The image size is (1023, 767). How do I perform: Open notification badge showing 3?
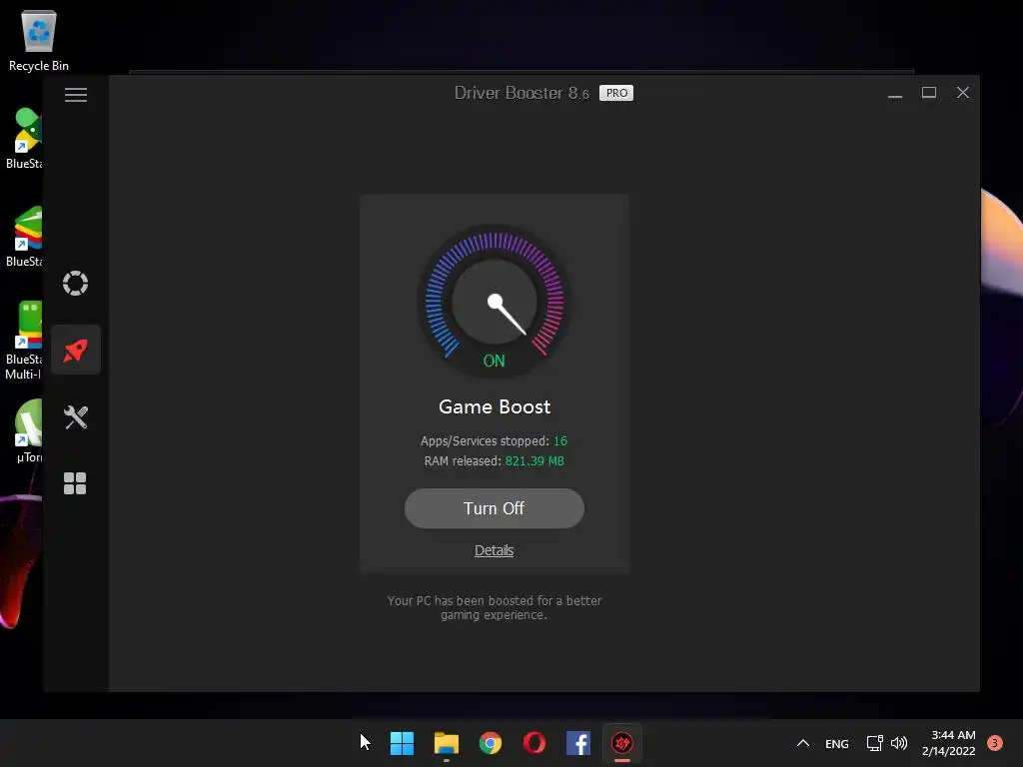995,743
